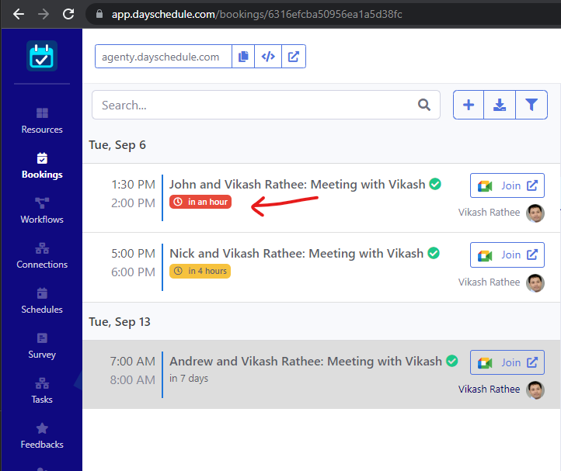This screenshot has height=471, width=561.
Task: Click Vikash Rathee avatar on Andrew's booking
Action: pos(535,390)
